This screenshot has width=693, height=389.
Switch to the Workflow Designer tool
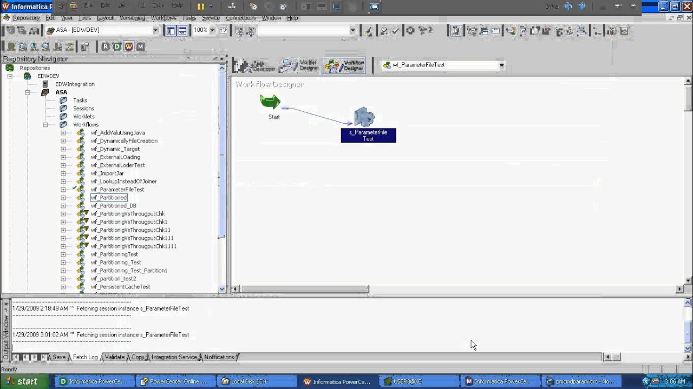point(344,65)
